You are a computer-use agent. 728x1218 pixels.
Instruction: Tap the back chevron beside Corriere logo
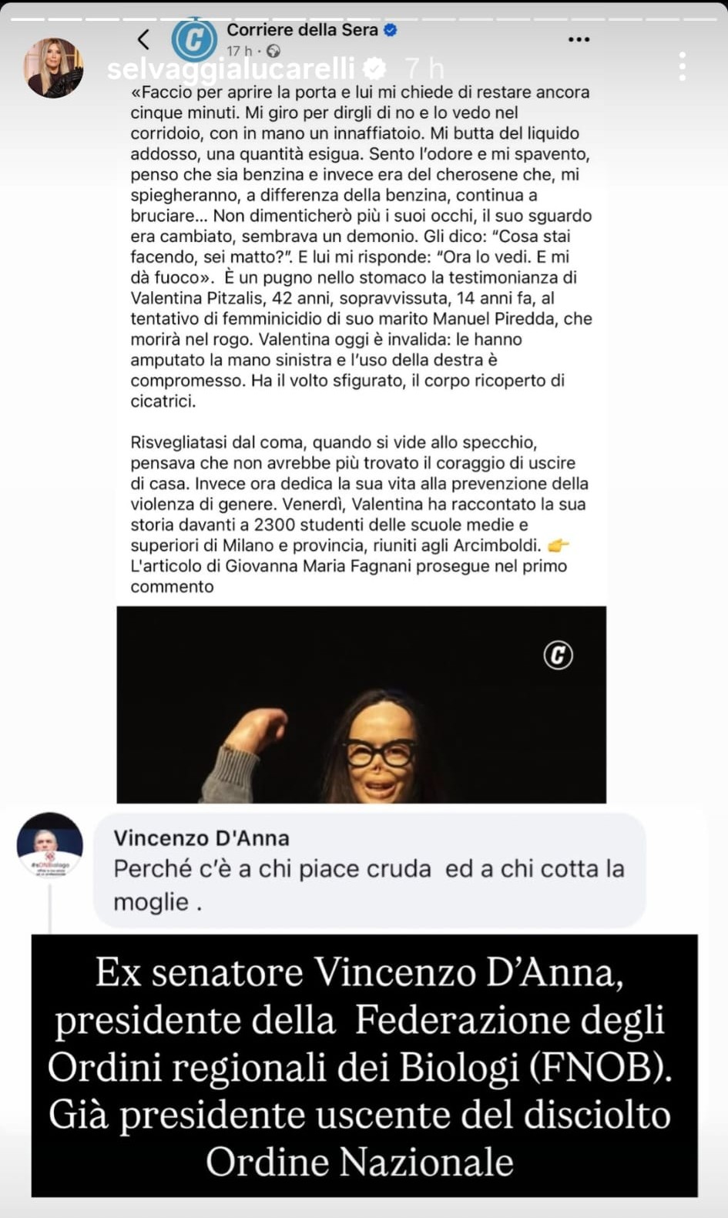(x=143, y=39)
